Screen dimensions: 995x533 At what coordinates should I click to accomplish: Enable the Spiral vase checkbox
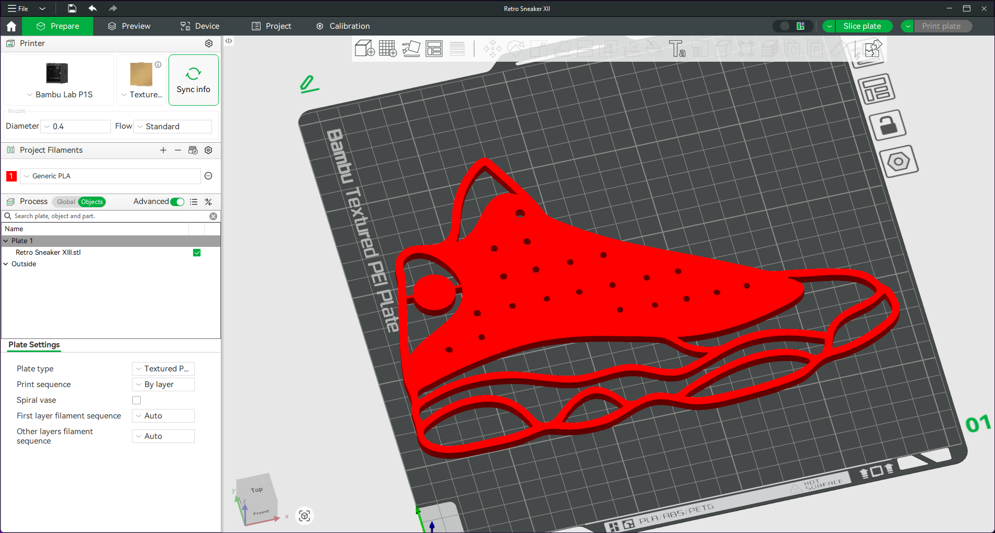pyautogui.click(x=137, y=400)
